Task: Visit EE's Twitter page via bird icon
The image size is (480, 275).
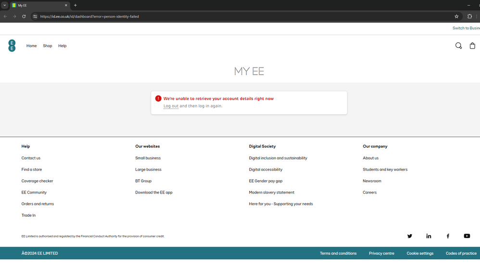Action: (x=410, y=236)
